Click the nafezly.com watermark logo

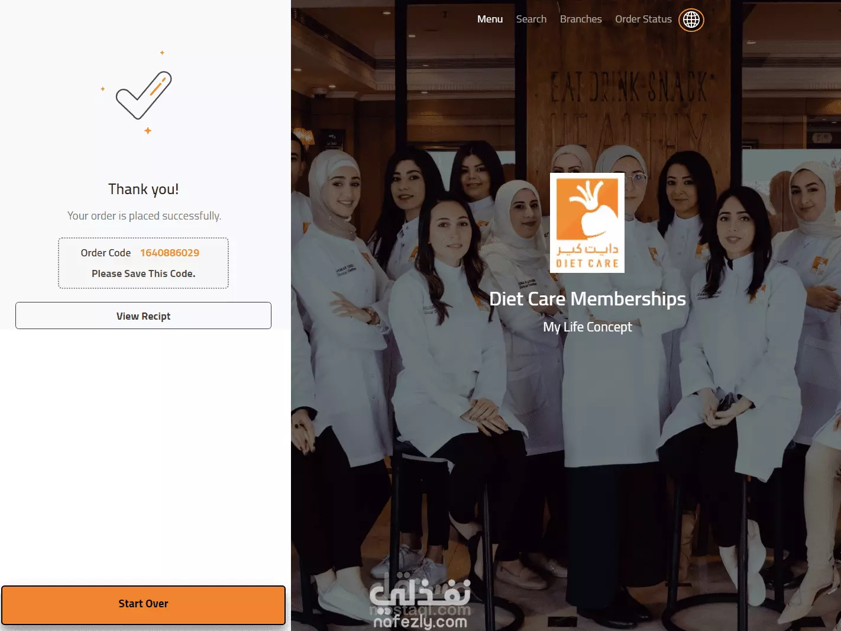tap(420, 600)
